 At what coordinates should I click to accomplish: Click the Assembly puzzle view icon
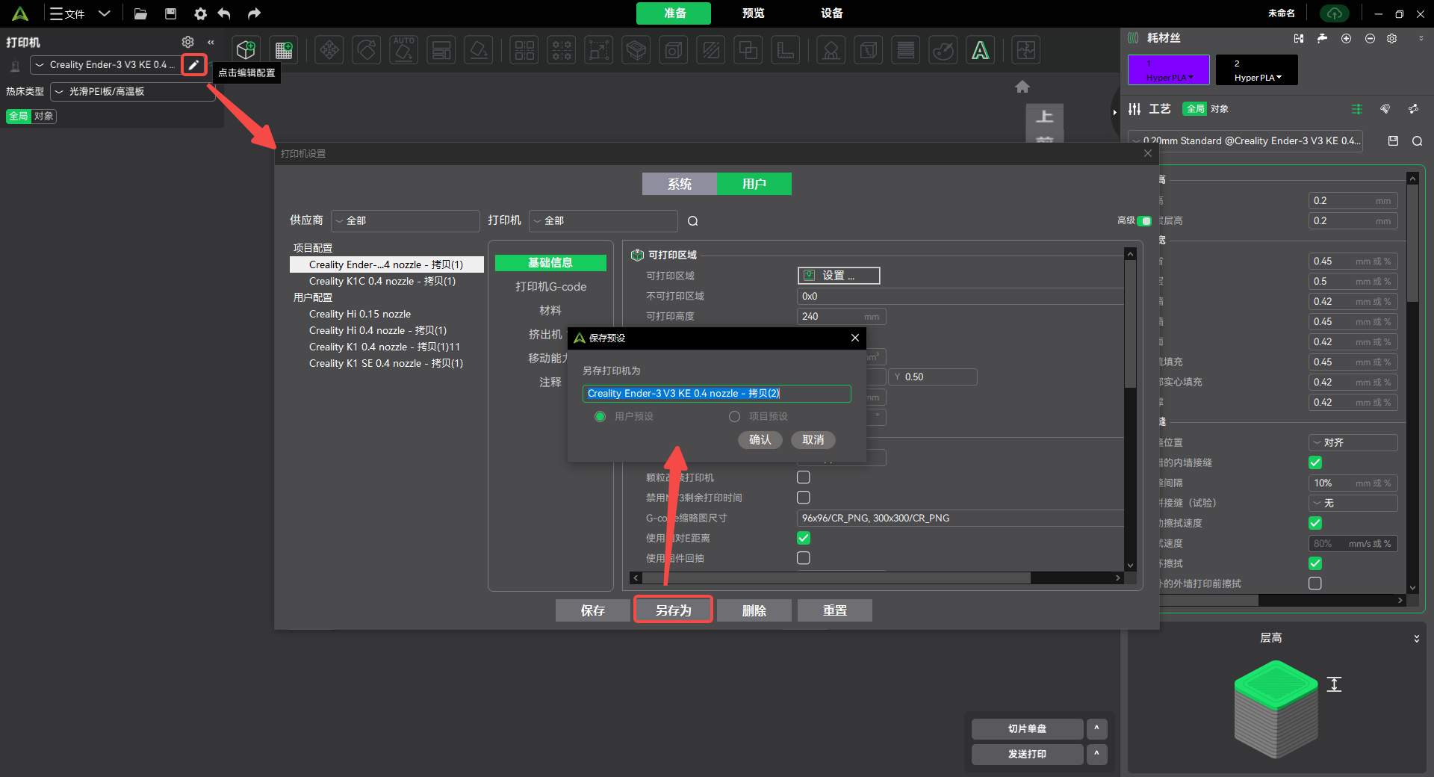(1026, 50)
